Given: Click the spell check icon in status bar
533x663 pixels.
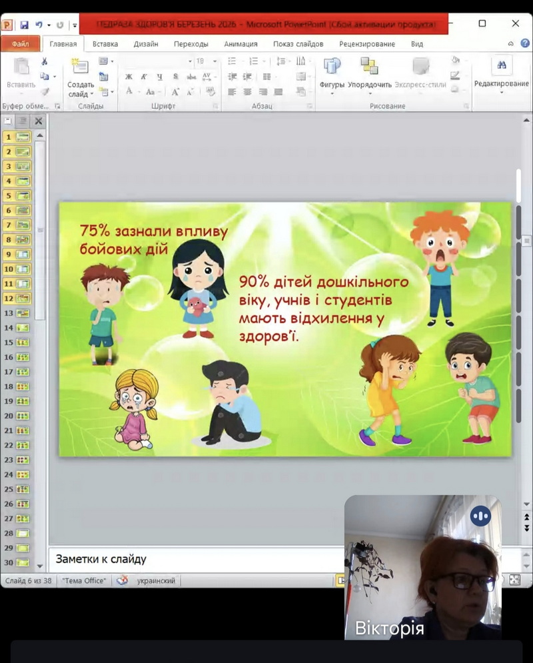Looking at the screenshot, I should tap(122, 580).
